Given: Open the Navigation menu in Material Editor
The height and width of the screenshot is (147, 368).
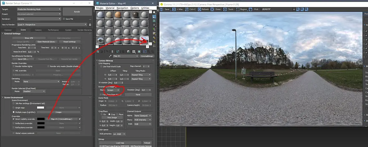Looking at the screenshot, I should [122, 8].
